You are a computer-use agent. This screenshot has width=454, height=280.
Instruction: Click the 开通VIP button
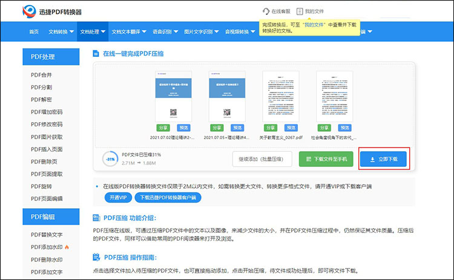[x=118, y=198]
